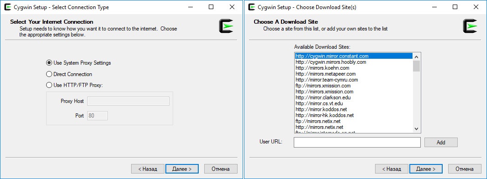The width and height of the screenshot is (487, 179).
Task: Select http://mirror.koddos.net site
Action: [354, 109]
